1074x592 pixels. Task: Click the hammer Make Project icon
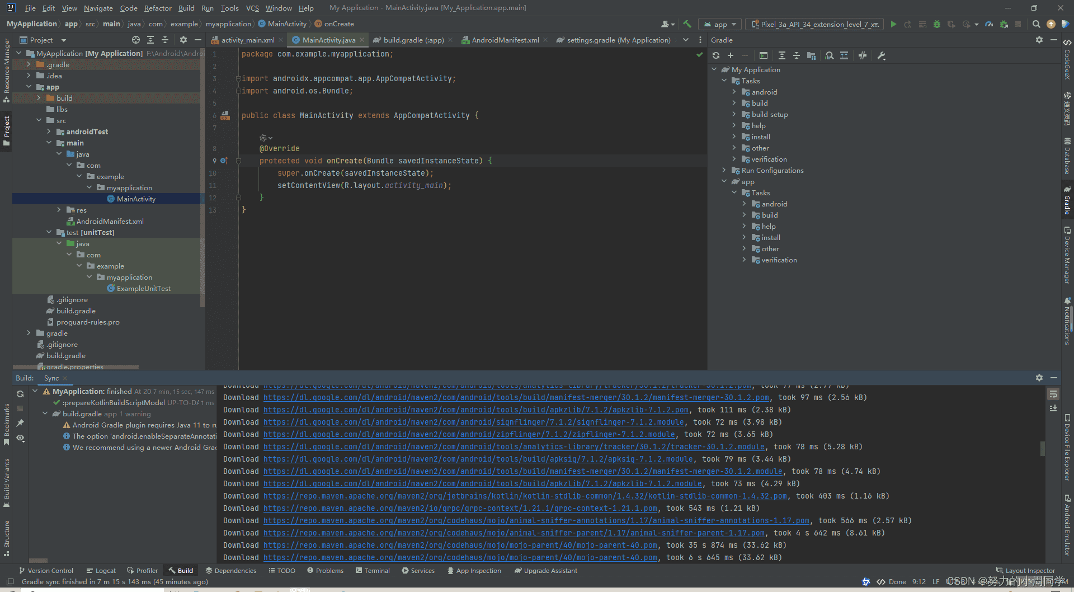coord(687,24)
